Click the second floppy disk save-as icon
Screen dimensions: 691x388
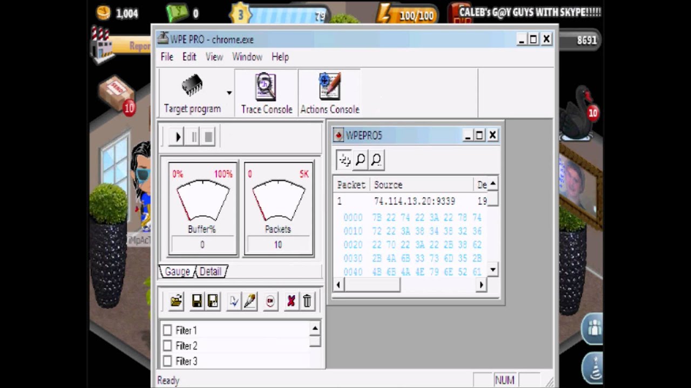(213, 301)
